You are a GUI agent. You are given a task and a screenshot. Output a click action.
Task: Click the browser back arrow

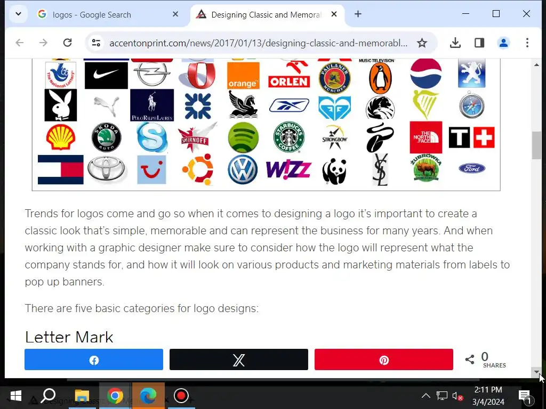tap(20, 43)
